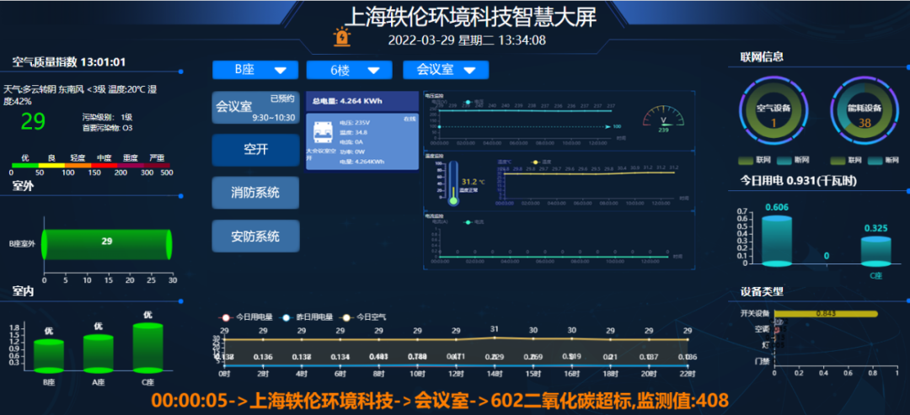Click the 污染级别: 1级 text
Viewport: 910px width, 415px height.
(x=107, y=117)
